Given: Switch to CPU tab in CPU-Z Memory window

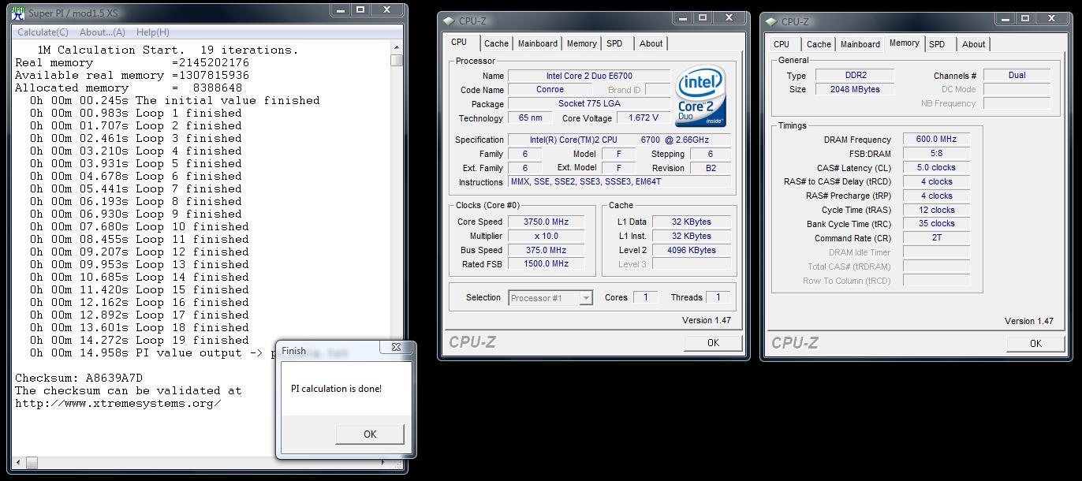Looking at the screenshot, I should point(782,44).
